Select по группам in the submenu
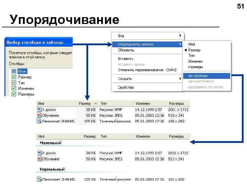This screenshot has width=247, height=185. click(207, 76)
